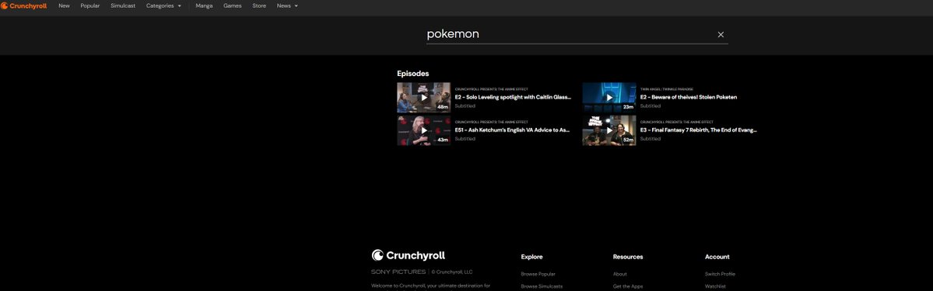This screenshot has width=933, height=291.
Task: Click the Explore footer heading
Action: coord(532,257)
